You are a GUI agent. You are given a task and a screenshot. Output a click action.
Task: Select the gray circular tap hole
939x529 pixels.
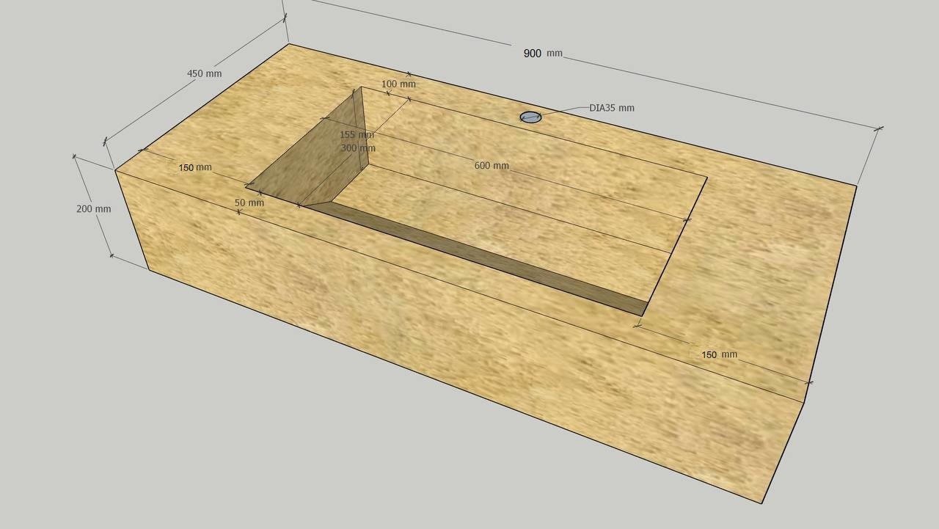point(530,117)
